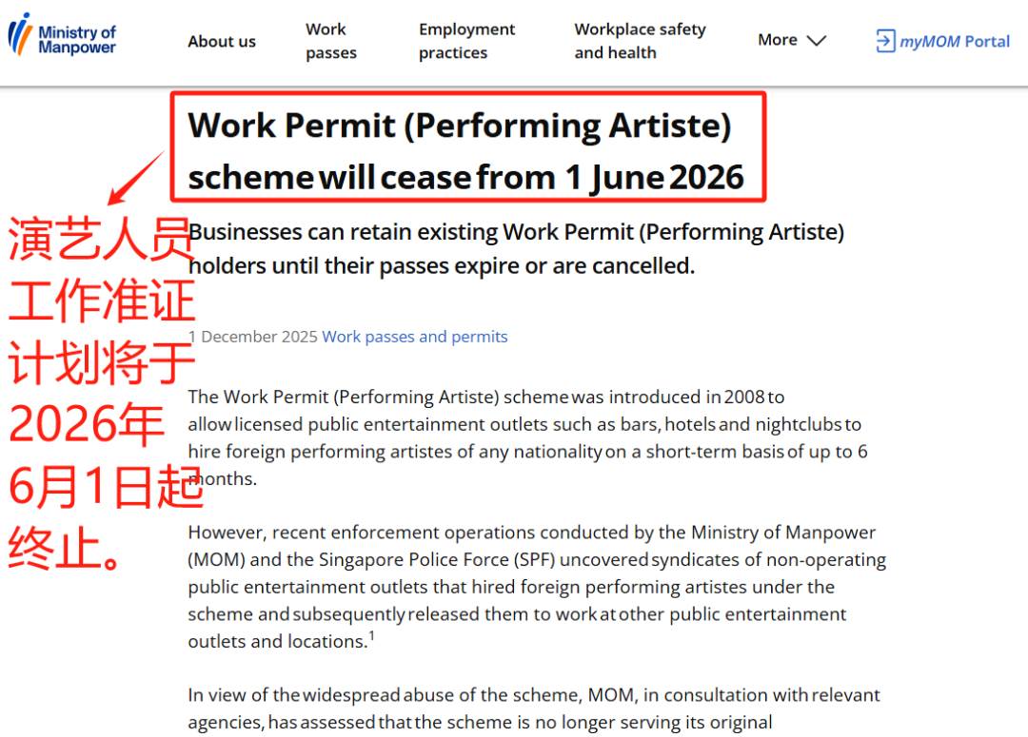
Task: Open the myMOM Portal link text
Action: pyautogui.click(x=955, y=41)
